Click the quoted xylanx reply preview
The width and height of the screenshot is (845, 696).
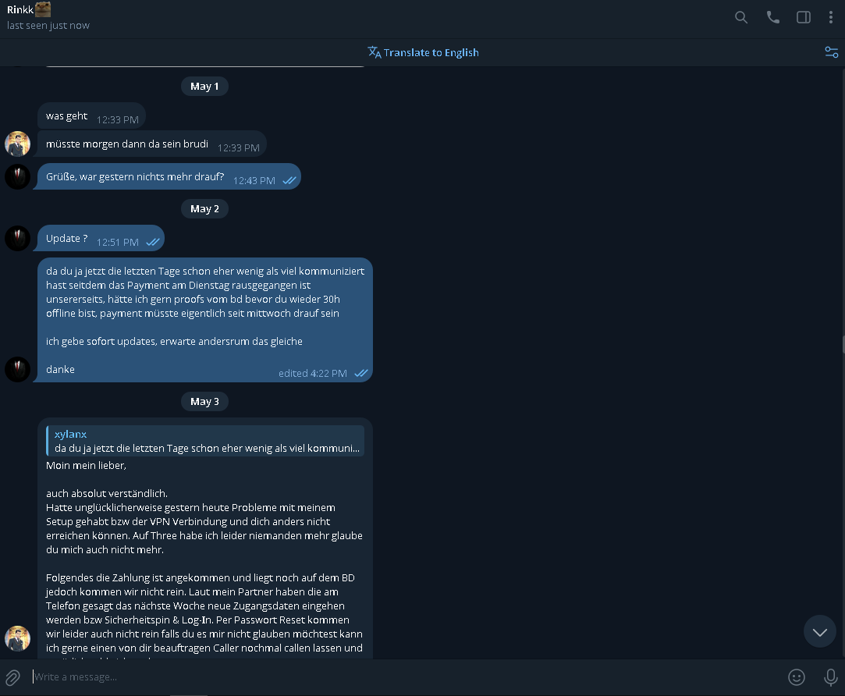205,441
